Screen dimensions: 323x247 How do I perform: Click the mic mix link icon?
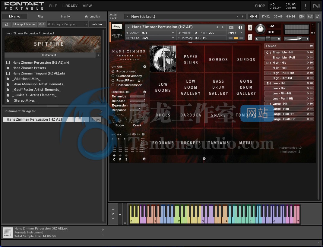click(x=134, y=134)
